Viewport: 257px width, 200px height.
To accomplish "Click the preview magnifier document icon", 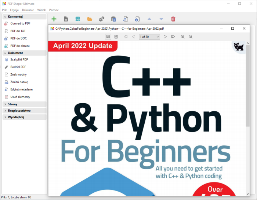I will tap(126, 19).
